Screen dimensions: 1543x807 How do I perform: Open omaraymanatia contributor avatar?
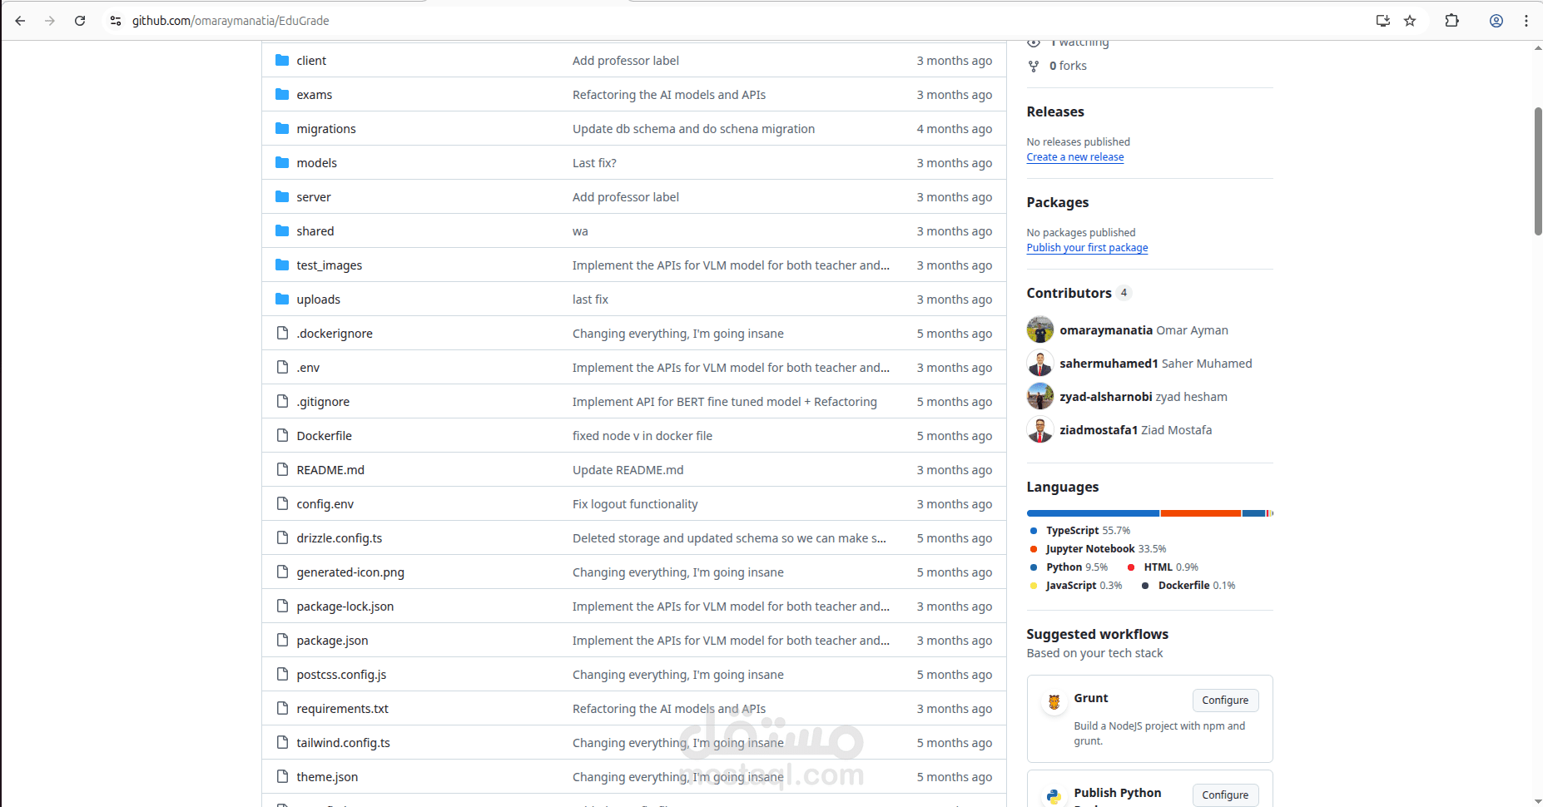pos(1040,329)
